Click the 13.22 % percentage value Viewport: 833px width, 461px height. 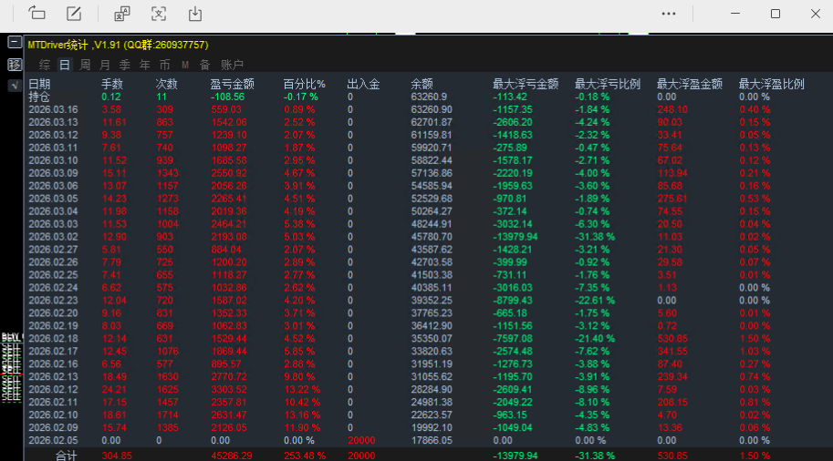point(302,389)
